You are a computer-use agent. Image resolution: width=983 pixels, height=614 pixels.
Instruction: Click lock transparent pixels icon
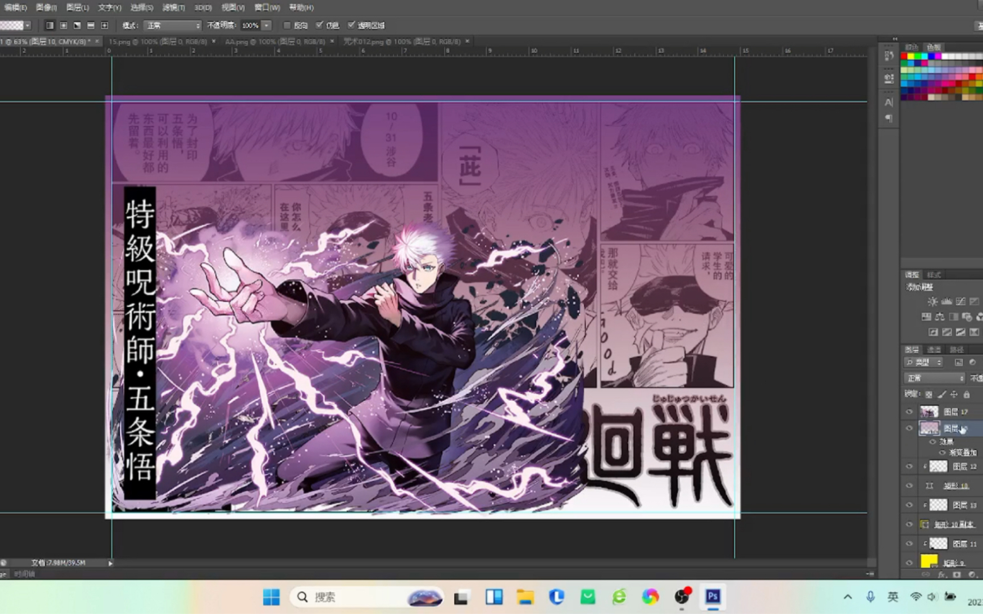(x=929, y=395)
